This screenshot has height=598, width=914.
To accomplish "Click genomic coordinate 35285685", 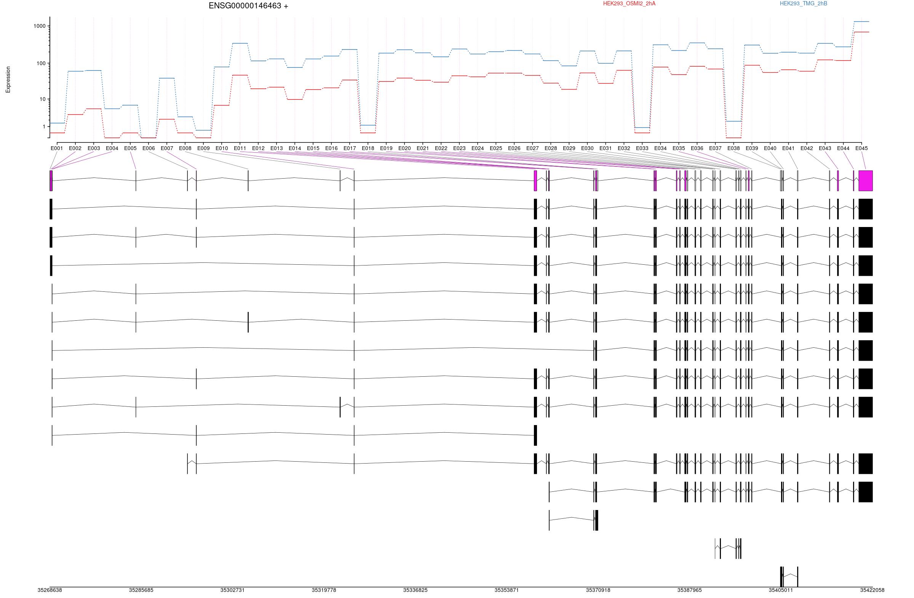I will (141, 590).
